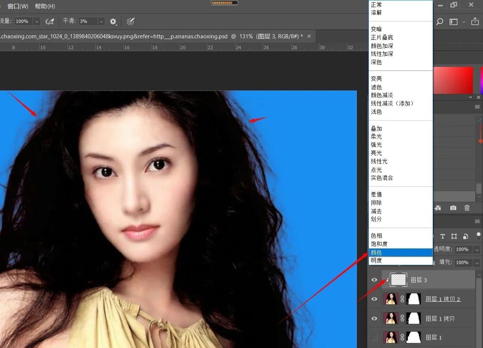483x348 pixels.
Task: Open the 流量 percentage dropdown
Action: 36,21
